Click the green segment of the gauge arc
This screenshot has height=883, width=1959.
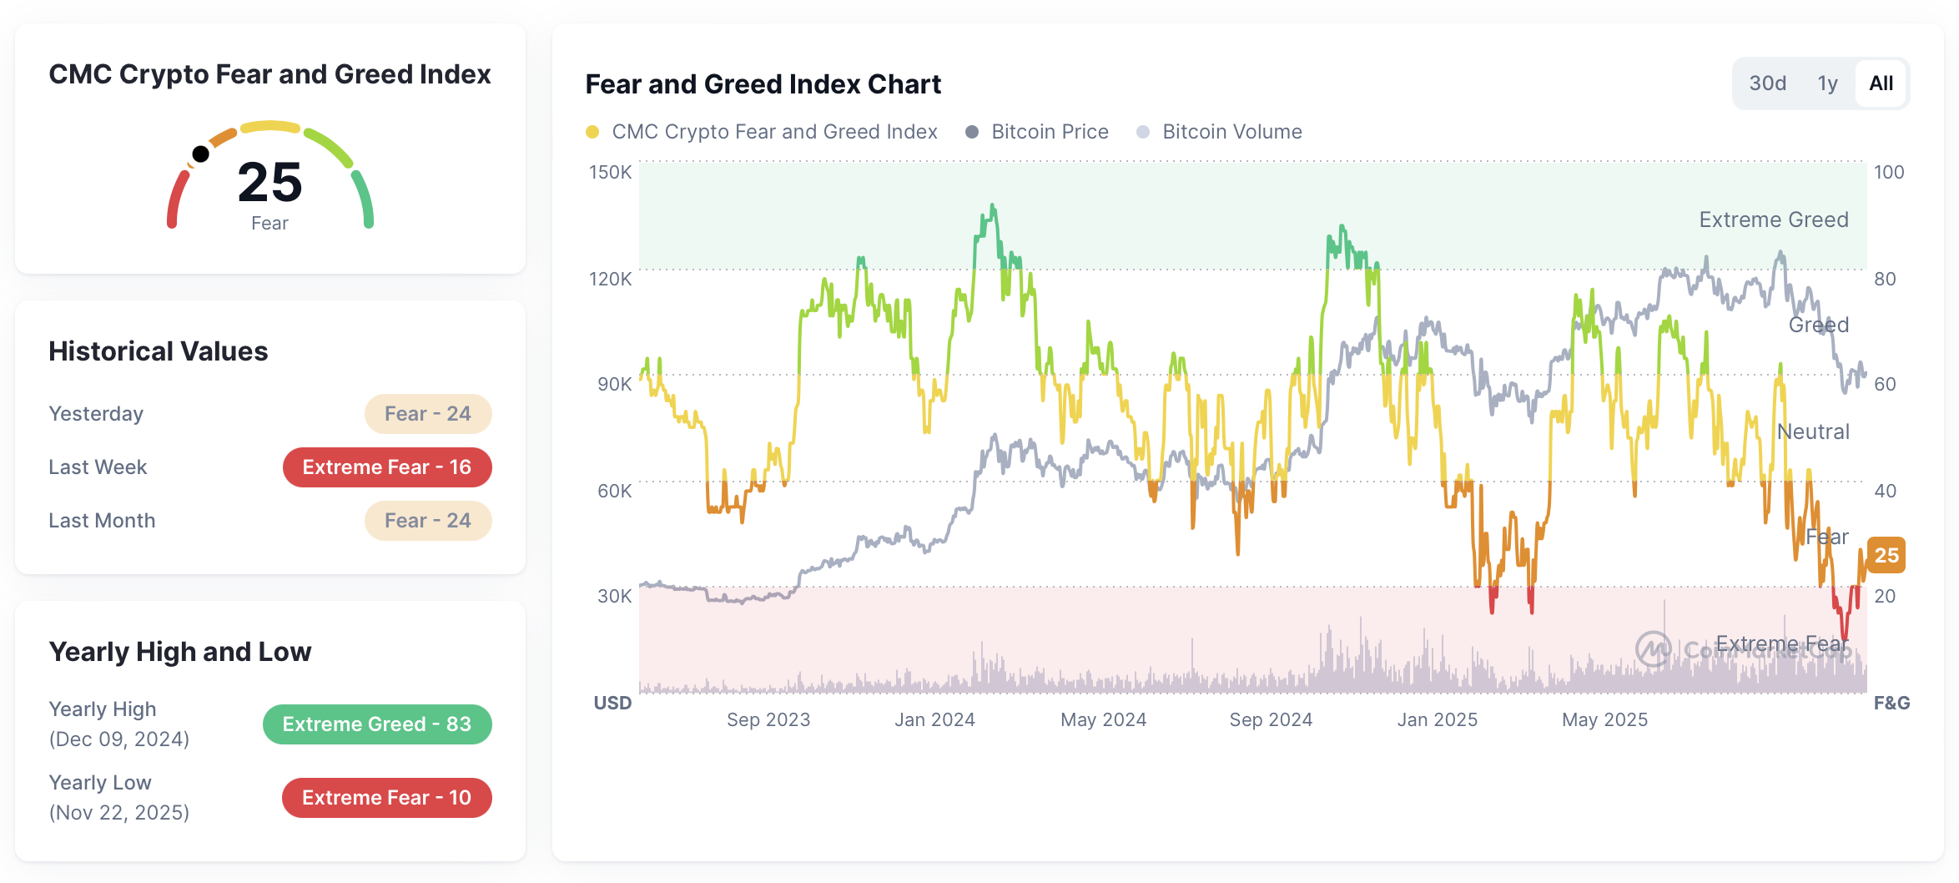click(364, 200)
